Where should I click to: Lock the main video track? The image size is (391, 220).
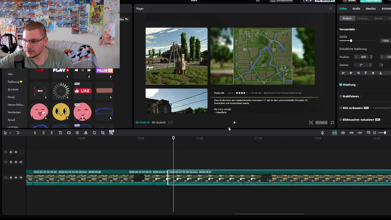pos(11,178)
